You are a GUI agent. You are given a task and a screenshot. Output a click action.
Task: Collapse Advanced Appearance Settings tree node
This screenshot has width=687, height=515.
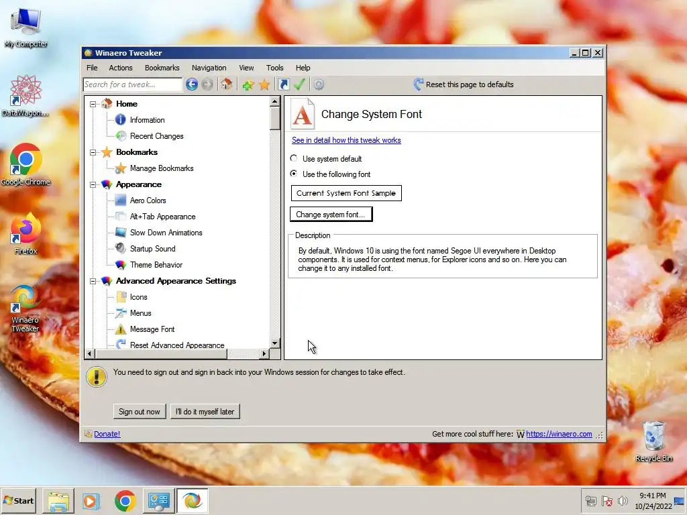click(x=93, y=281)
